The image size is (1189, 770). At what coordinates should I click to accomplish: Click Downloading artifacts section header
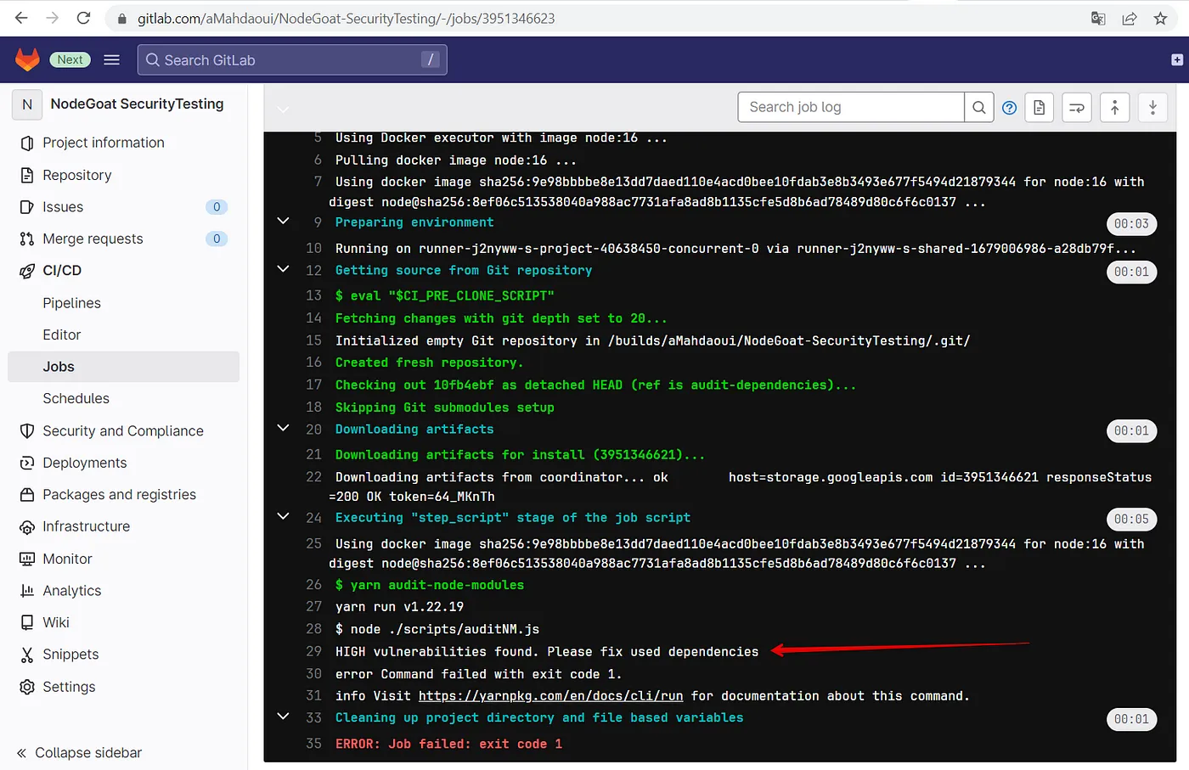[x=414, y=430]
